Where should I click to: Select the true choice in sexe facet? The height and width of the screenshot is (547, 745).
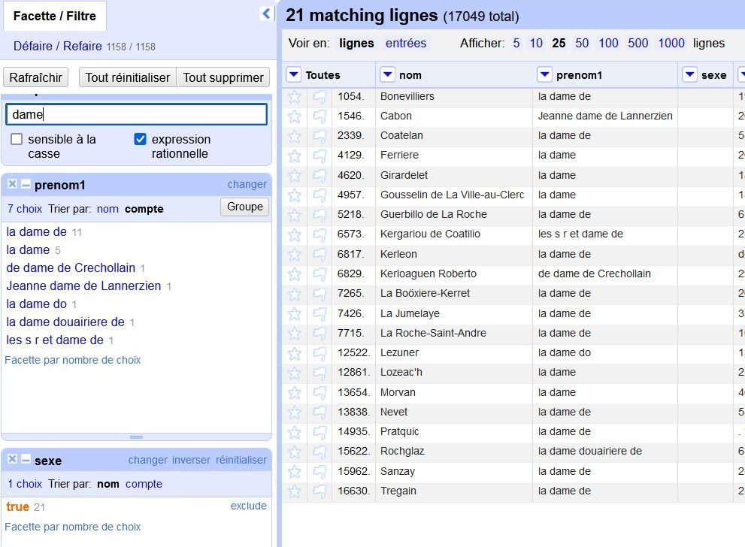[x=17, y=506]
